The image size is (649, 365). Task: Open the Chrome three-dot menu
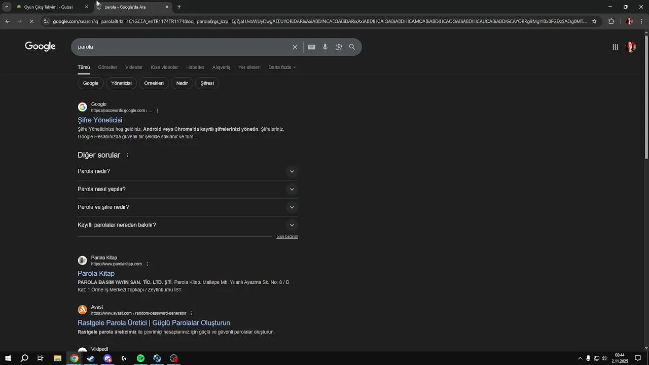pos(642,21)
